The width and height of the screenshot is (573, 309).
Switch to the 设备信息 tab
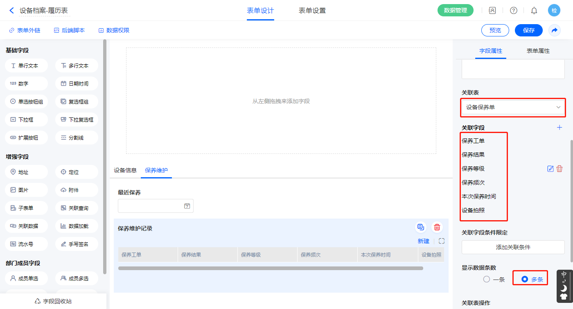click(125, 170)
